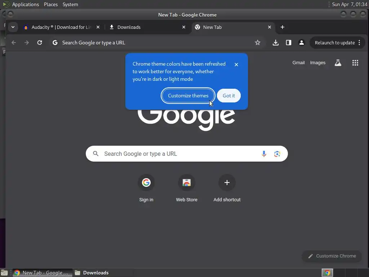Click the Customize Chrome button
The image size is (369, 277).
pos(332,256)
